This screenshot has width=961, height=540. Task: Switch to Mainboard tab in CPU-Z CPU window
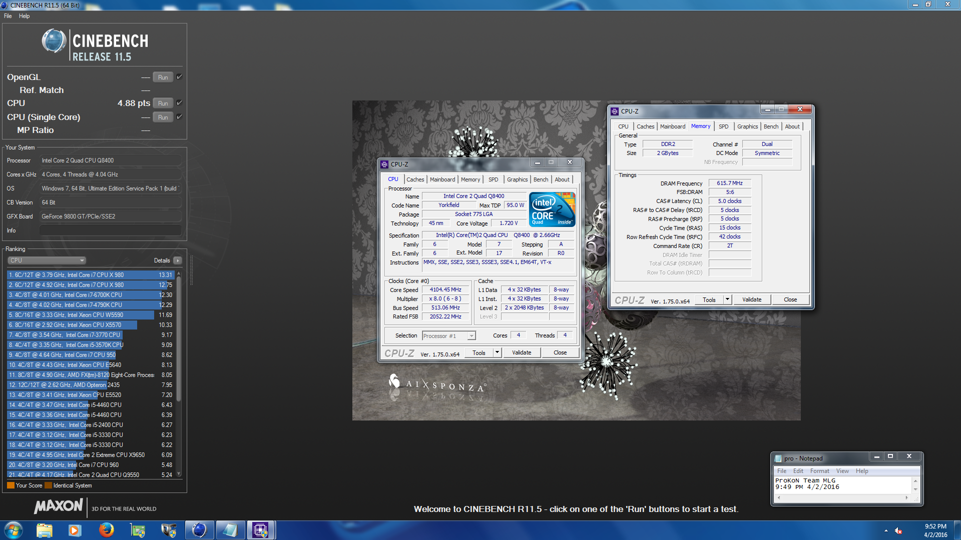[442, 179]
